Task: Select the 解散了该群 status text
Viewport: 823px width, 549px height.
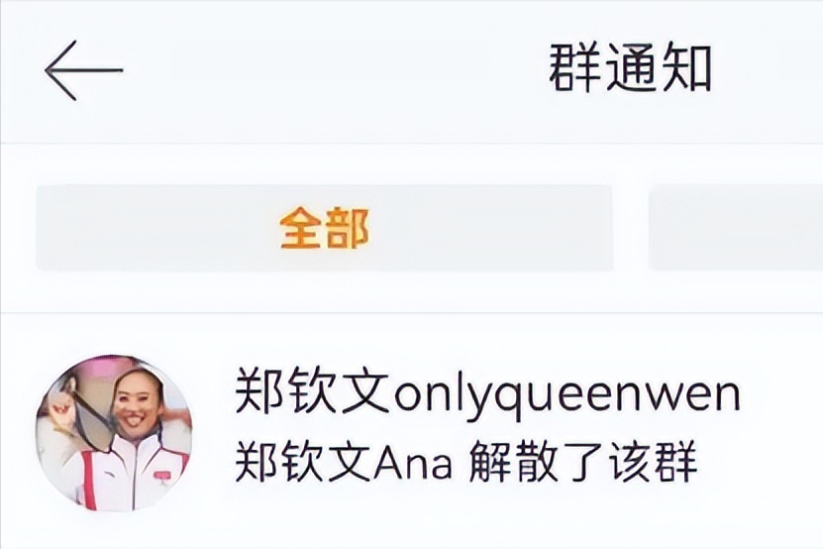Action: [582, 462]
